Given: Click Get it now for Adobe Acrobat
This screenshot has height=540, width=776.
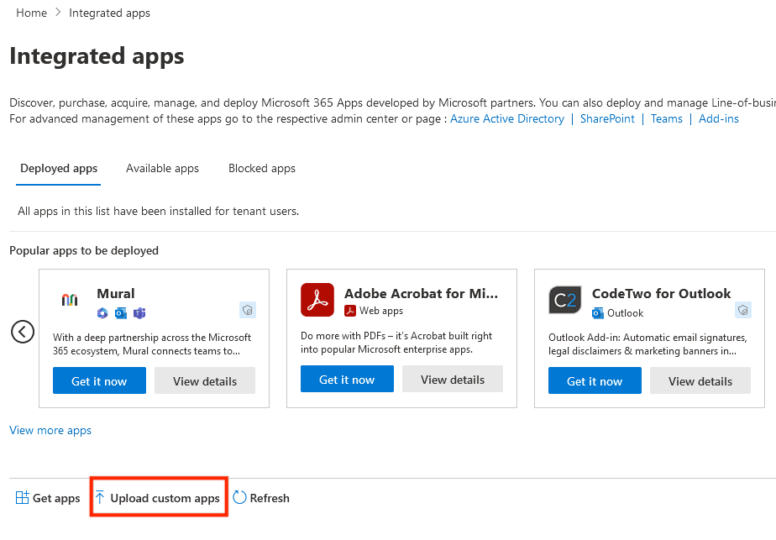Looking at the screenshot, I should pos(347,379).
